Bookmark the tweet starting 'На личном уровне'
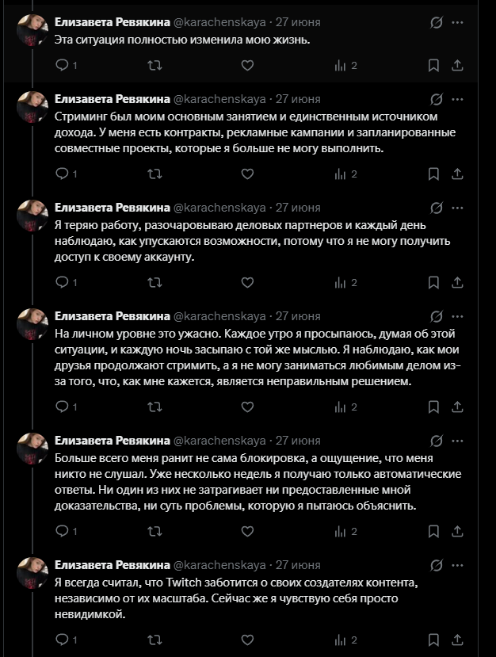Screen dimensions: 496x657 [433, 407]
